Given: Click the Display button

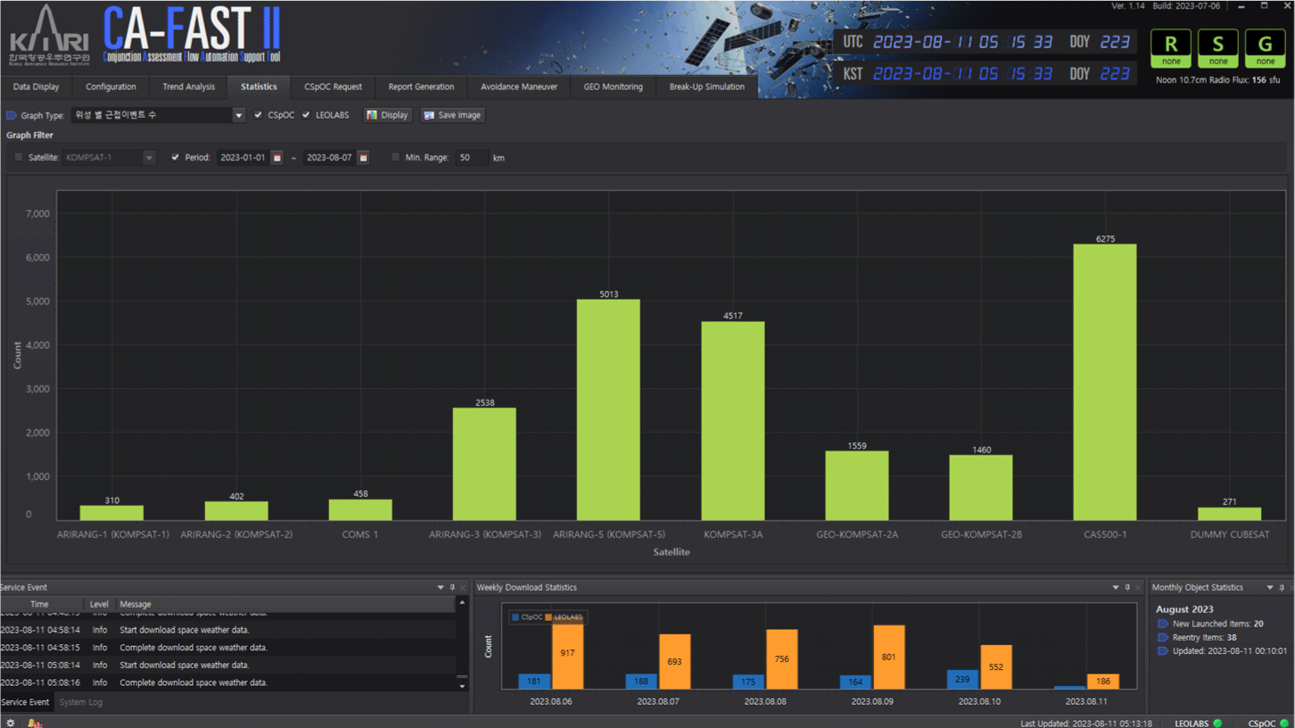Looking at the screenshot, I should click(x=388, y=115).
